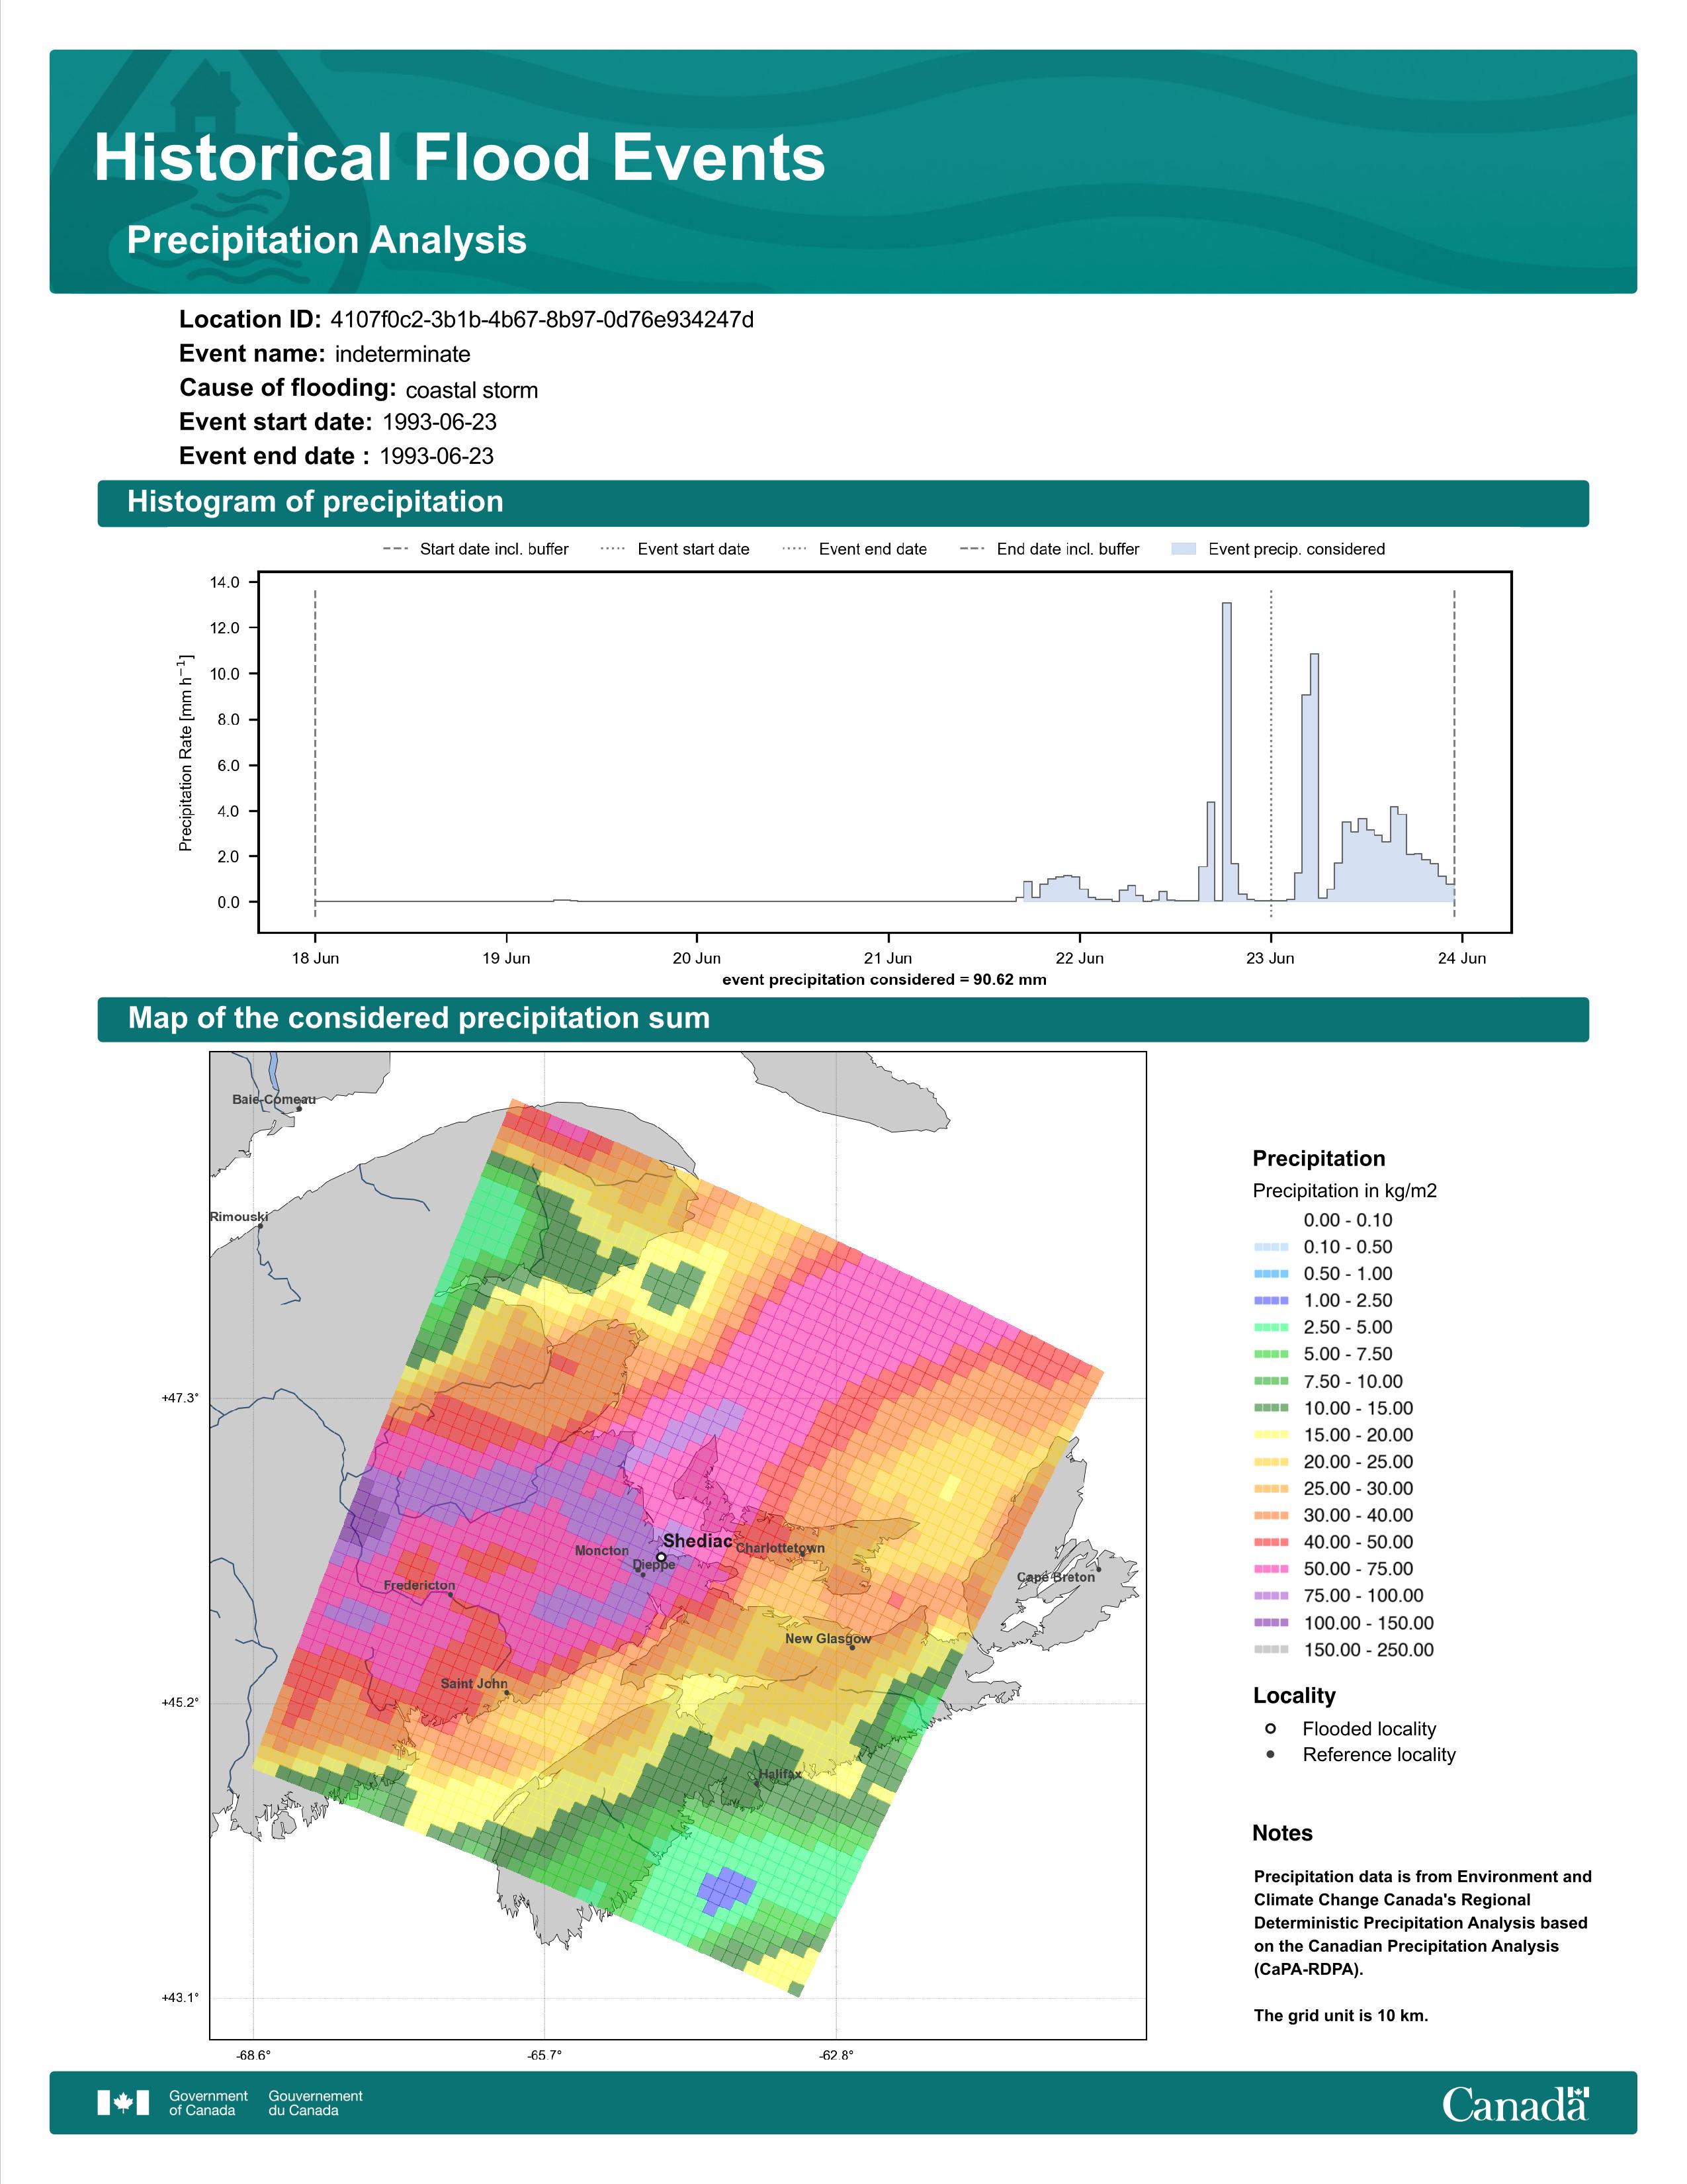Click the '23 Jun' axis label

pos(1270,958)
